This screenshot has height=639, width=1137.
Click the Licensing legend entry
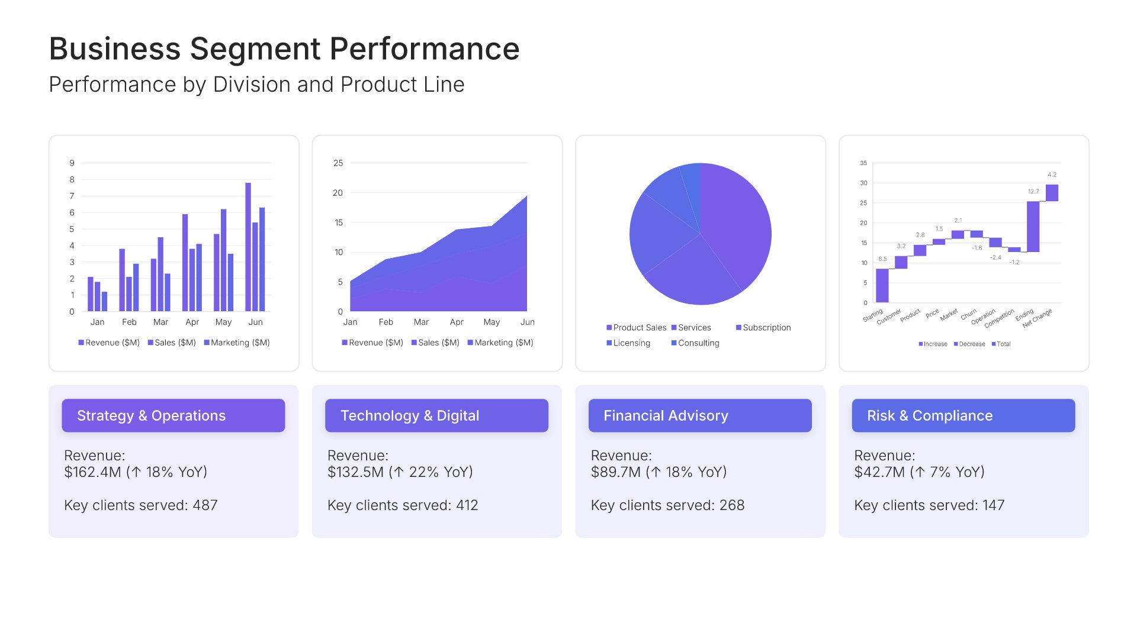[631, 343]
